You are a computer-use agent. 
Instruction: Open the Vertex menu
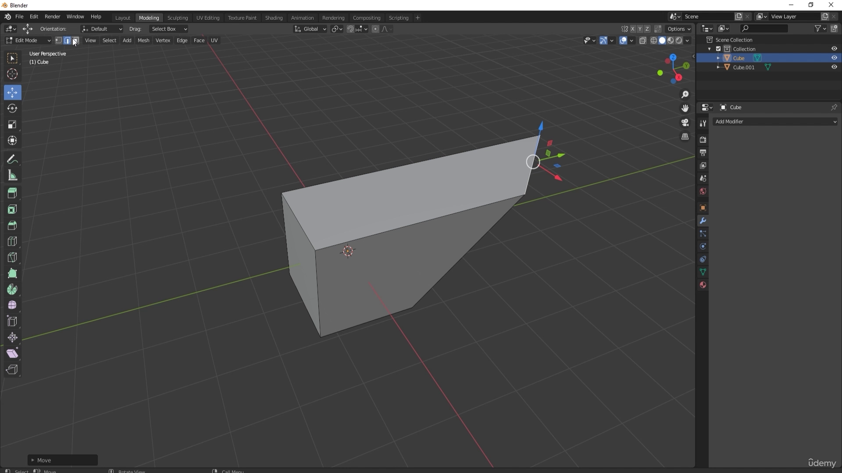click(x=163, y=40)
